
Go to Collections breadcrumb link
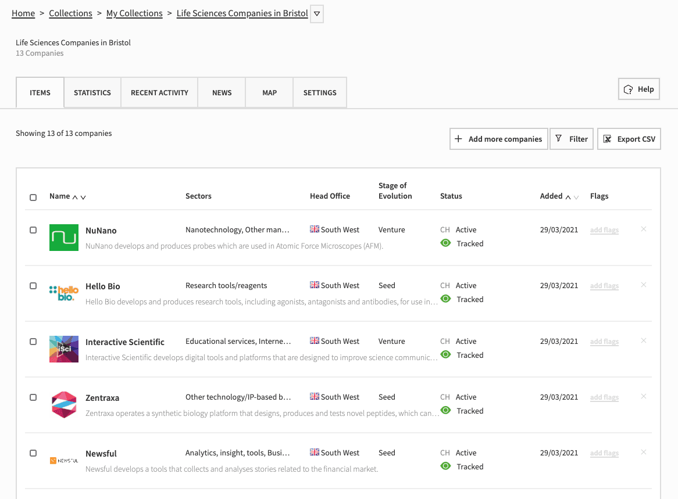click(70, 13)
